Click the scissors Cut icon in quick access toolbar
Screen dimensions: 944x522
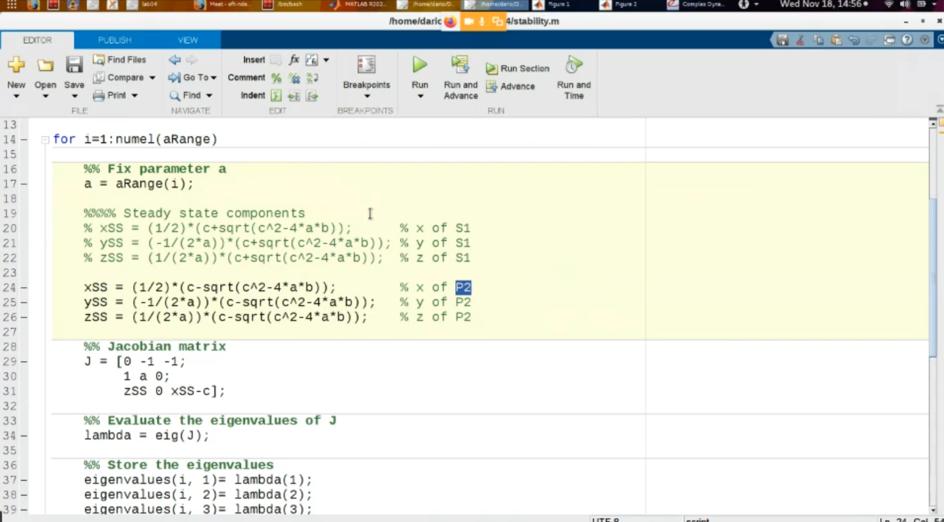click(x=800, y=40)
